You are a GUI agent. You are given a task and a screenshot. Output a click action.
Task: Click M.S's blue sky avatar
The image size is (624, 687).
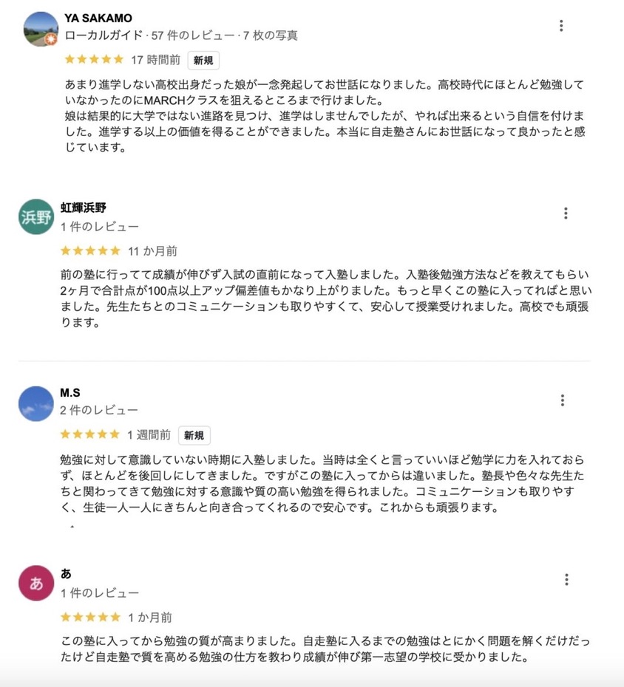[x=36, y=403]
